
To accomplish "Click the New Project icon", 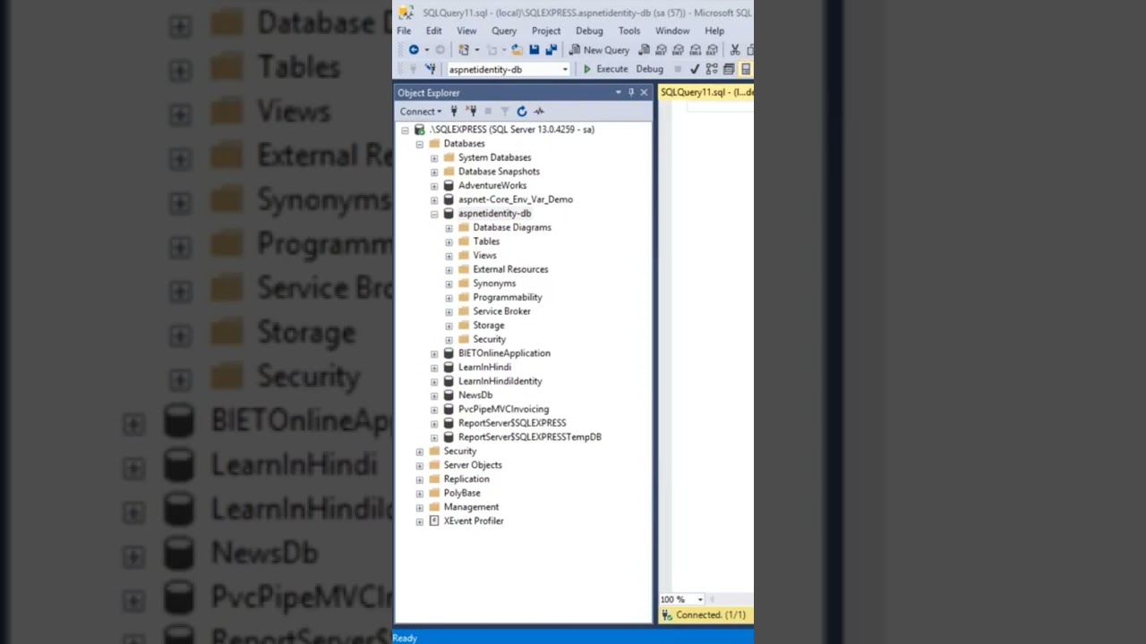I will [464, 50].
